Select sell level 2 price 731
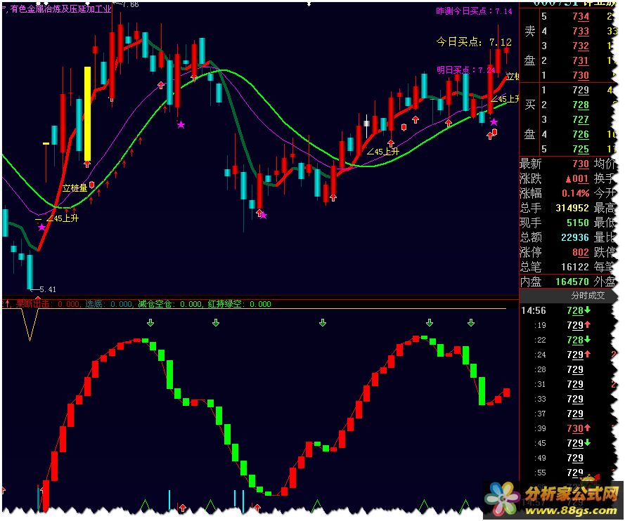625x521 pixels. coord(581,60)
